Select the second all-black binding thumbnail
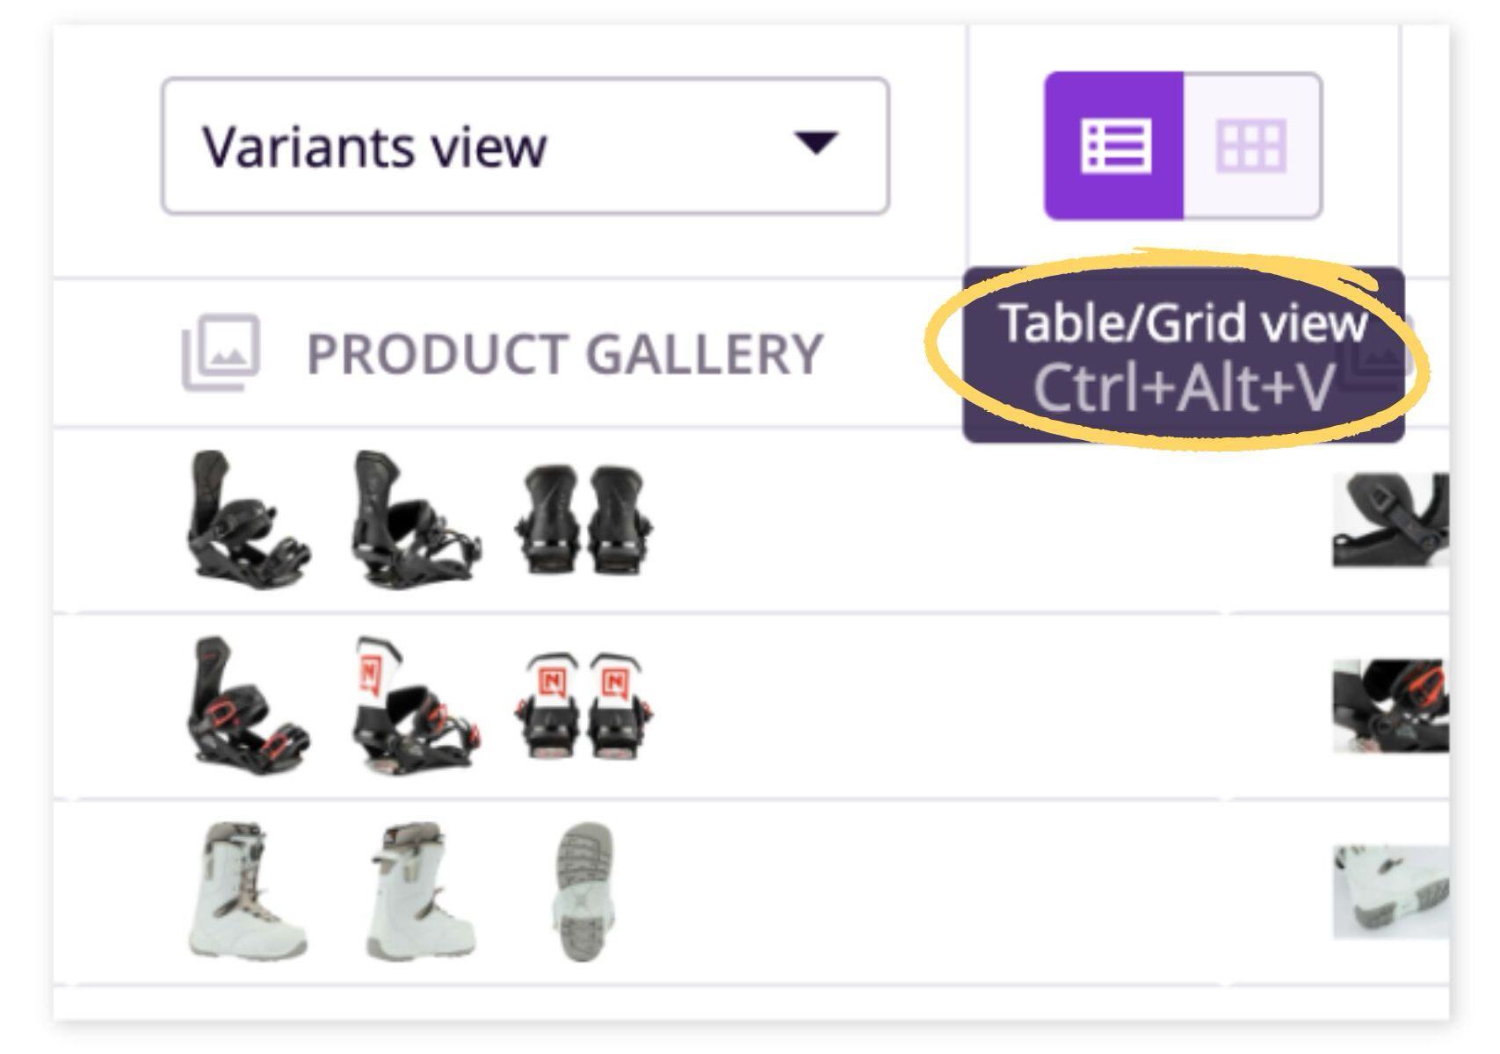 coord(414,519)
